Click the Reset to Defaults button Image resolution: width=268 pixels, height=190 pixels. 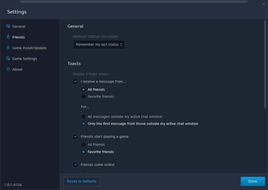coord(82,181)
